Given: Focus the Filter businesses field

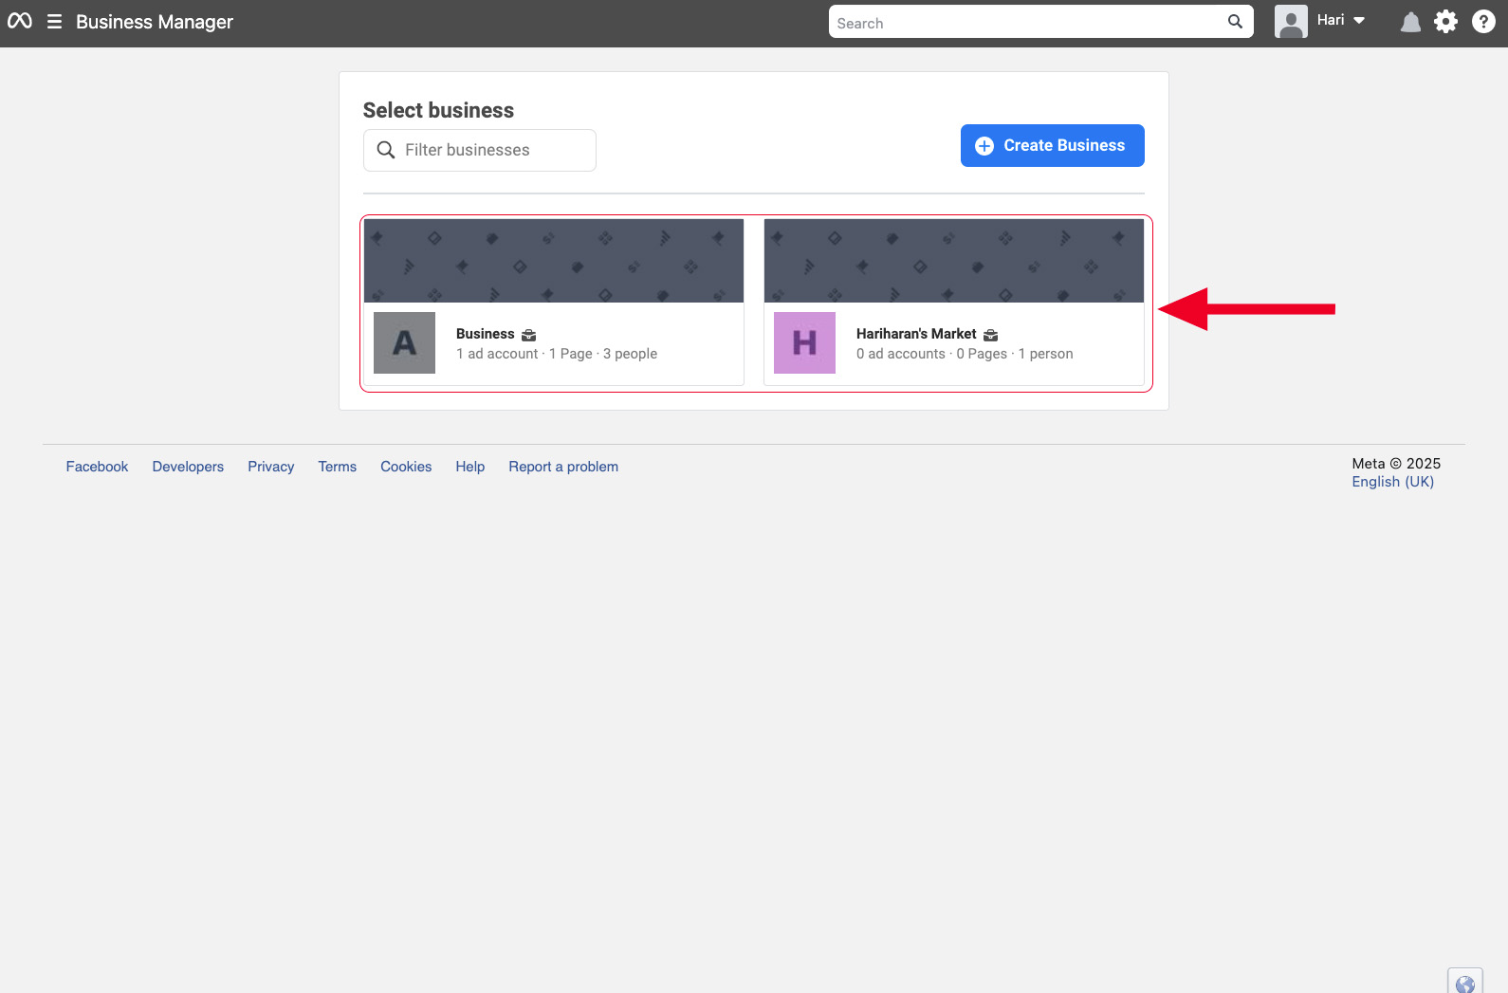Looking at the screenshot, I should tap(480, 150).
